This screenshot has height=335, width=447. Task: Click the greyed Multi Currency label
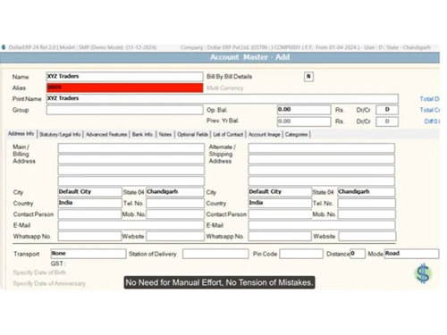pyautogui.click(x=225, y=88)
